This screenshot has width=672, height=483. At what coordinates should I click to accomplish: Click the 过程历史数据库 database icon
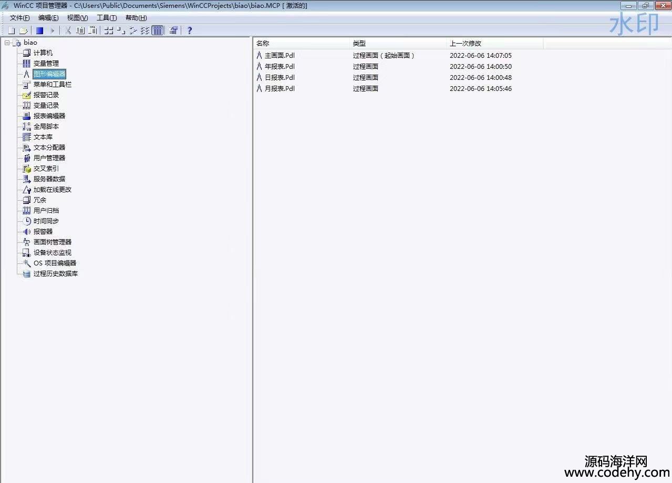(x=27, y=274)
